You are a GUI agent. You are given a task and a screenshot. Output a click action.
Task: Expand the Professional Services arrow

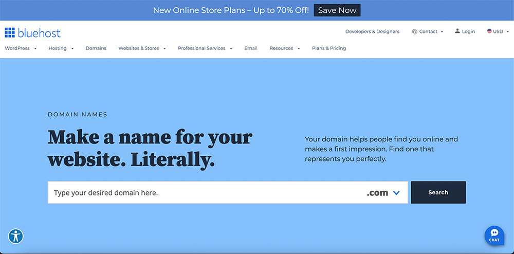[231, 48]
